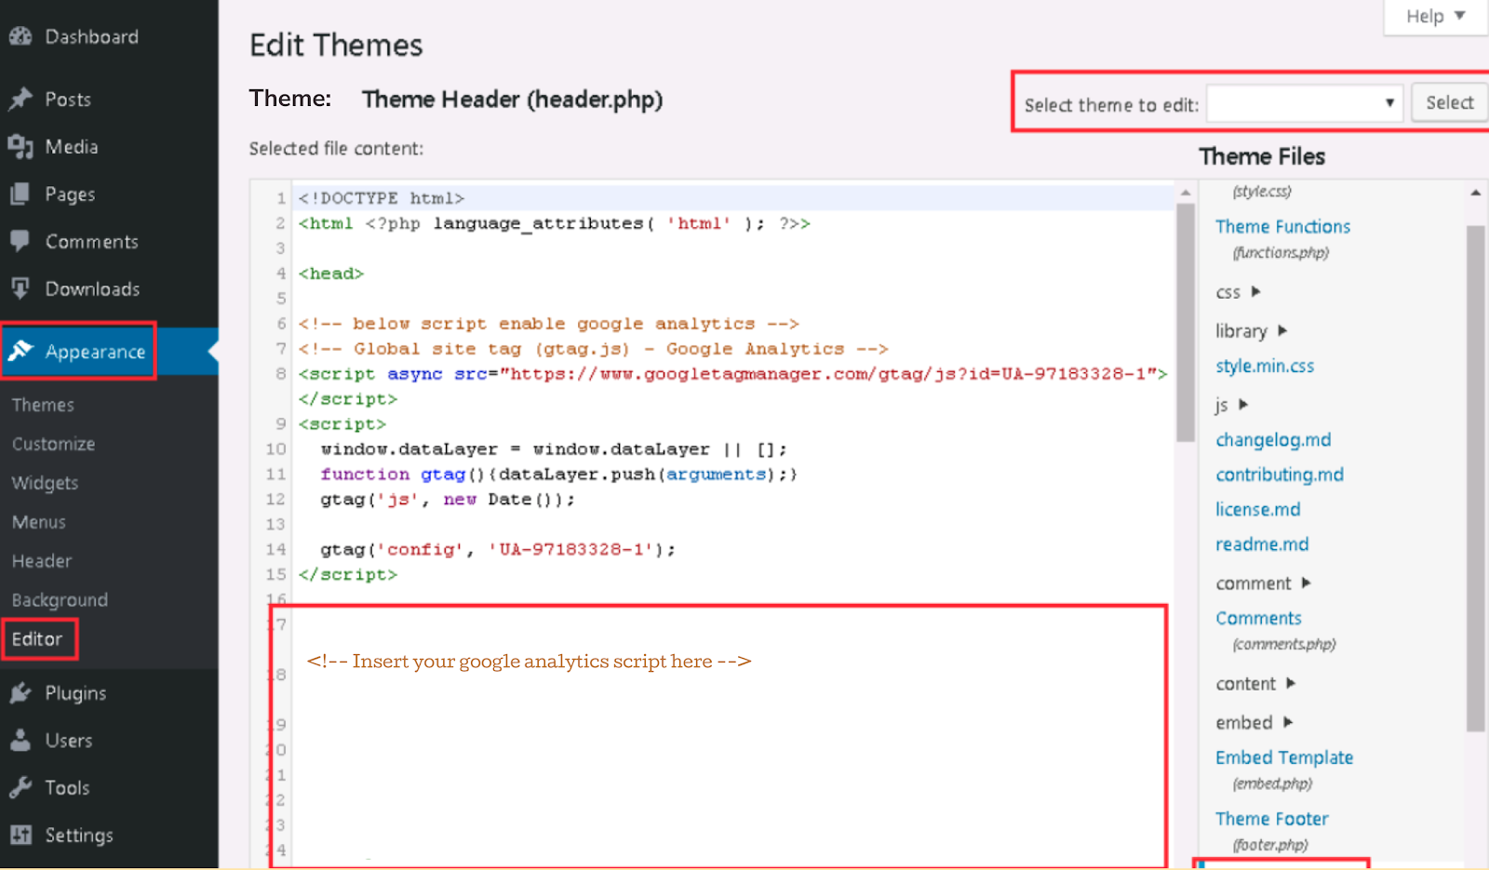Click the Downloads arrow icon
This screenshot has width=1489, height=870.
point(20,288)
